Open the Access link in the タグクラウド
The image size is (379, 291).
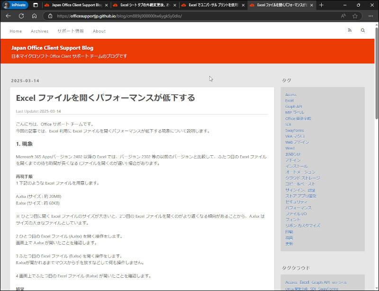(x=291, y=282)
